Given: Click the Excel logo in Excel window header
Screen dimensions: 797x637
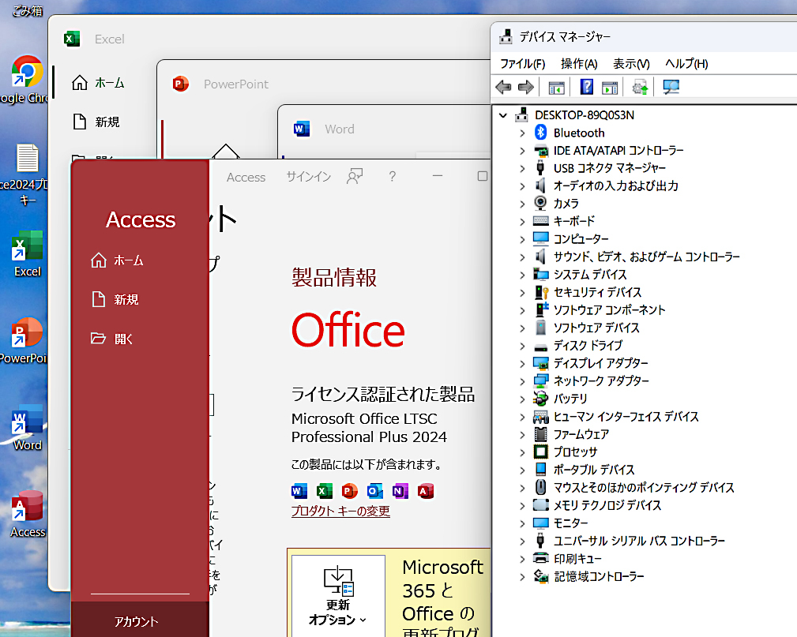Looking at the screenshot, I should coord(72,39).
